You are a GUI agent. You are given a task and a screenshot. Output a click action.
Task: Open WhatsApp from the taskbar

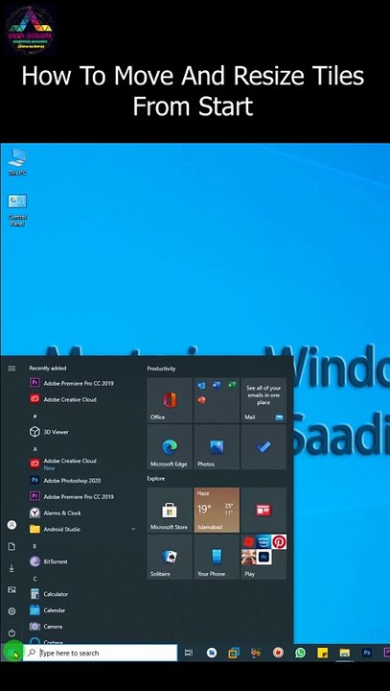300,653
